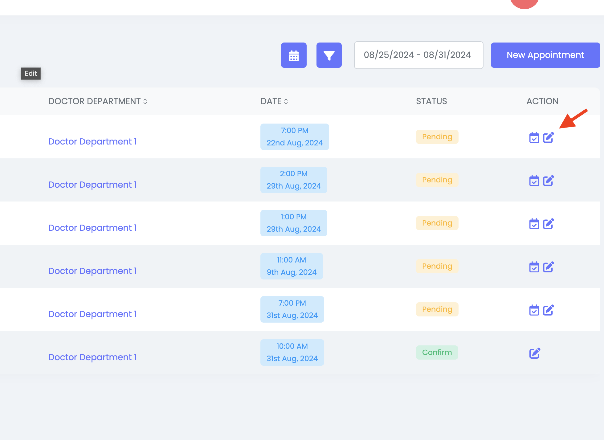Open the calendar view button

coord(294,55)
